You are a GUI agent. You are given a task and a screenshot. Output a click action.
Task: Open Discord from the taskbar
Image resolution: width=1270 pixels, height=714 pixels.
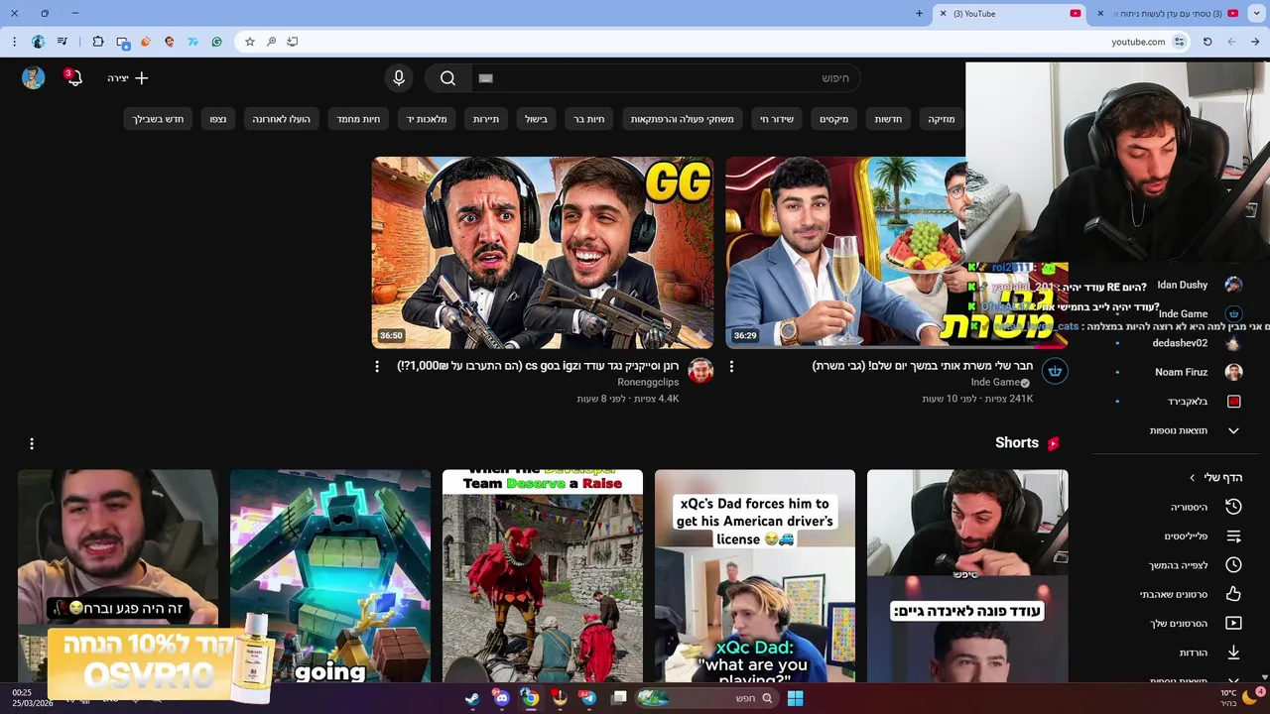click(502, 698)
